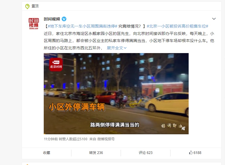Click the 时间视频 account name
Viewport: 225px width, 165px height.
(52, 19)
